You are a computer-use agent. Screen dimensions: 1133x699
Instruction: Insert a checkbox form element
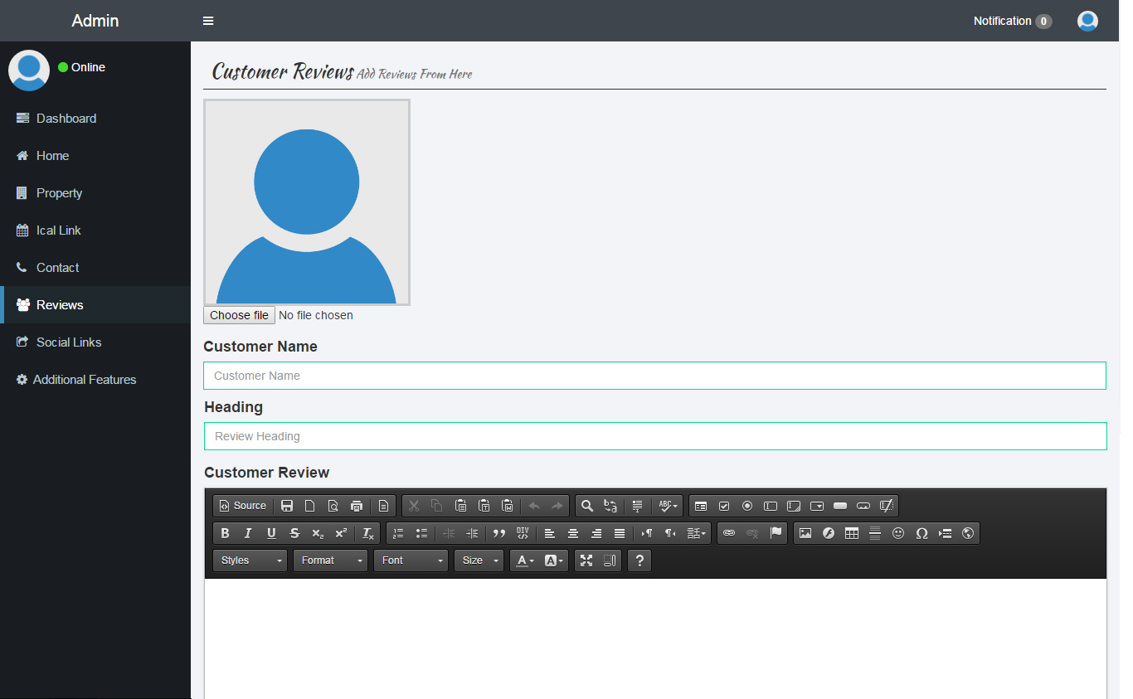724,506
